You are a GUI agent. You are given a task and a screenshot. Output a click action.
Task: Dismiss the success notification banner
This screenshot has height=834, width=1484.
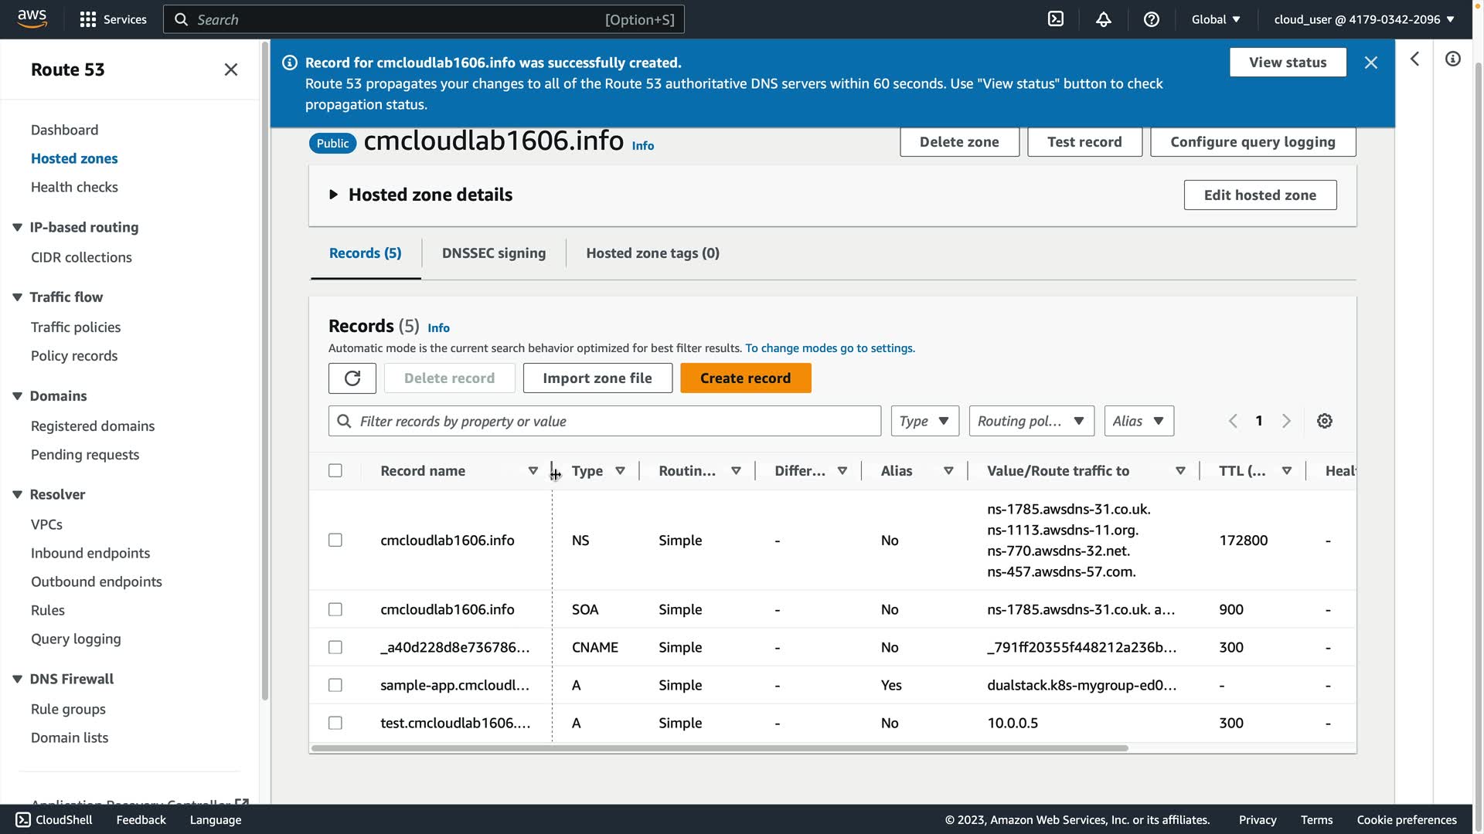coord(1371,63)
